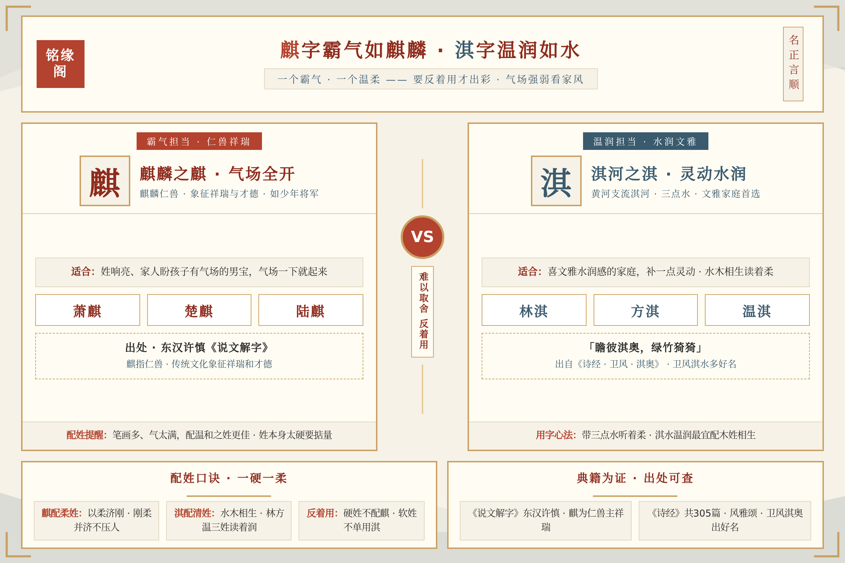Click main title 麒字霸气如麒麟
The image size is (845, 563).
coord(353,50)
